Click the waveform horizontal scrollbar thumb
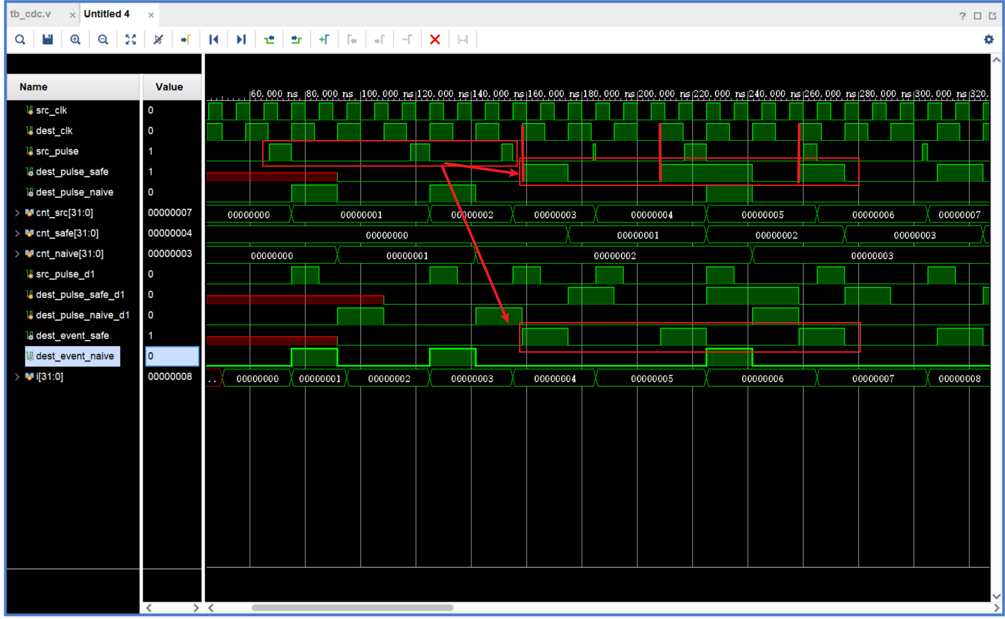This screenshot has height=619, width=1005. point(352,608)
